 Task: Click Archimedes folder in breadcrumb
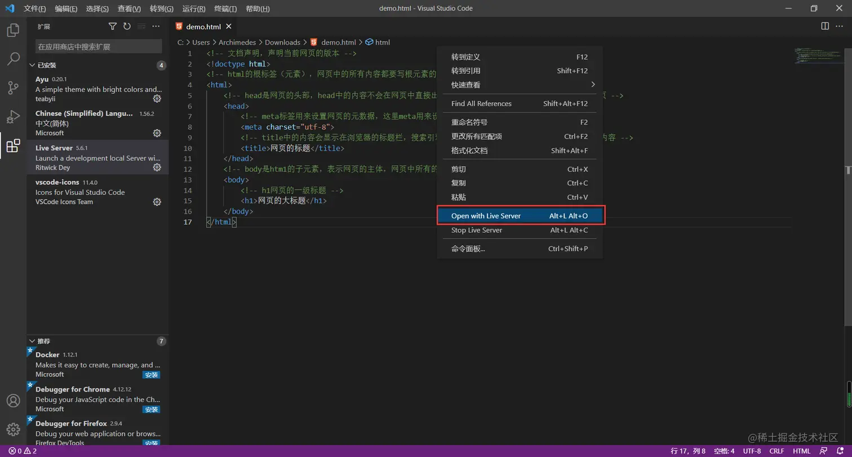[238, 42]
